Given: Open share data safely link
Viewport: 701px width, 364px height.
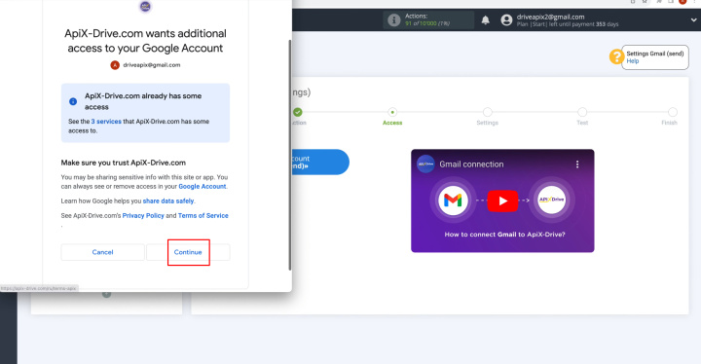Looking at the screenshot, I should click(168, 200).
